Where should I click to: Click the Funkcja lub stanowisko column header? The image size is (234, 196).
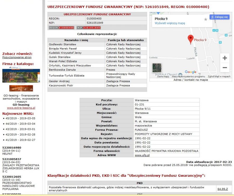pos(126,40)
